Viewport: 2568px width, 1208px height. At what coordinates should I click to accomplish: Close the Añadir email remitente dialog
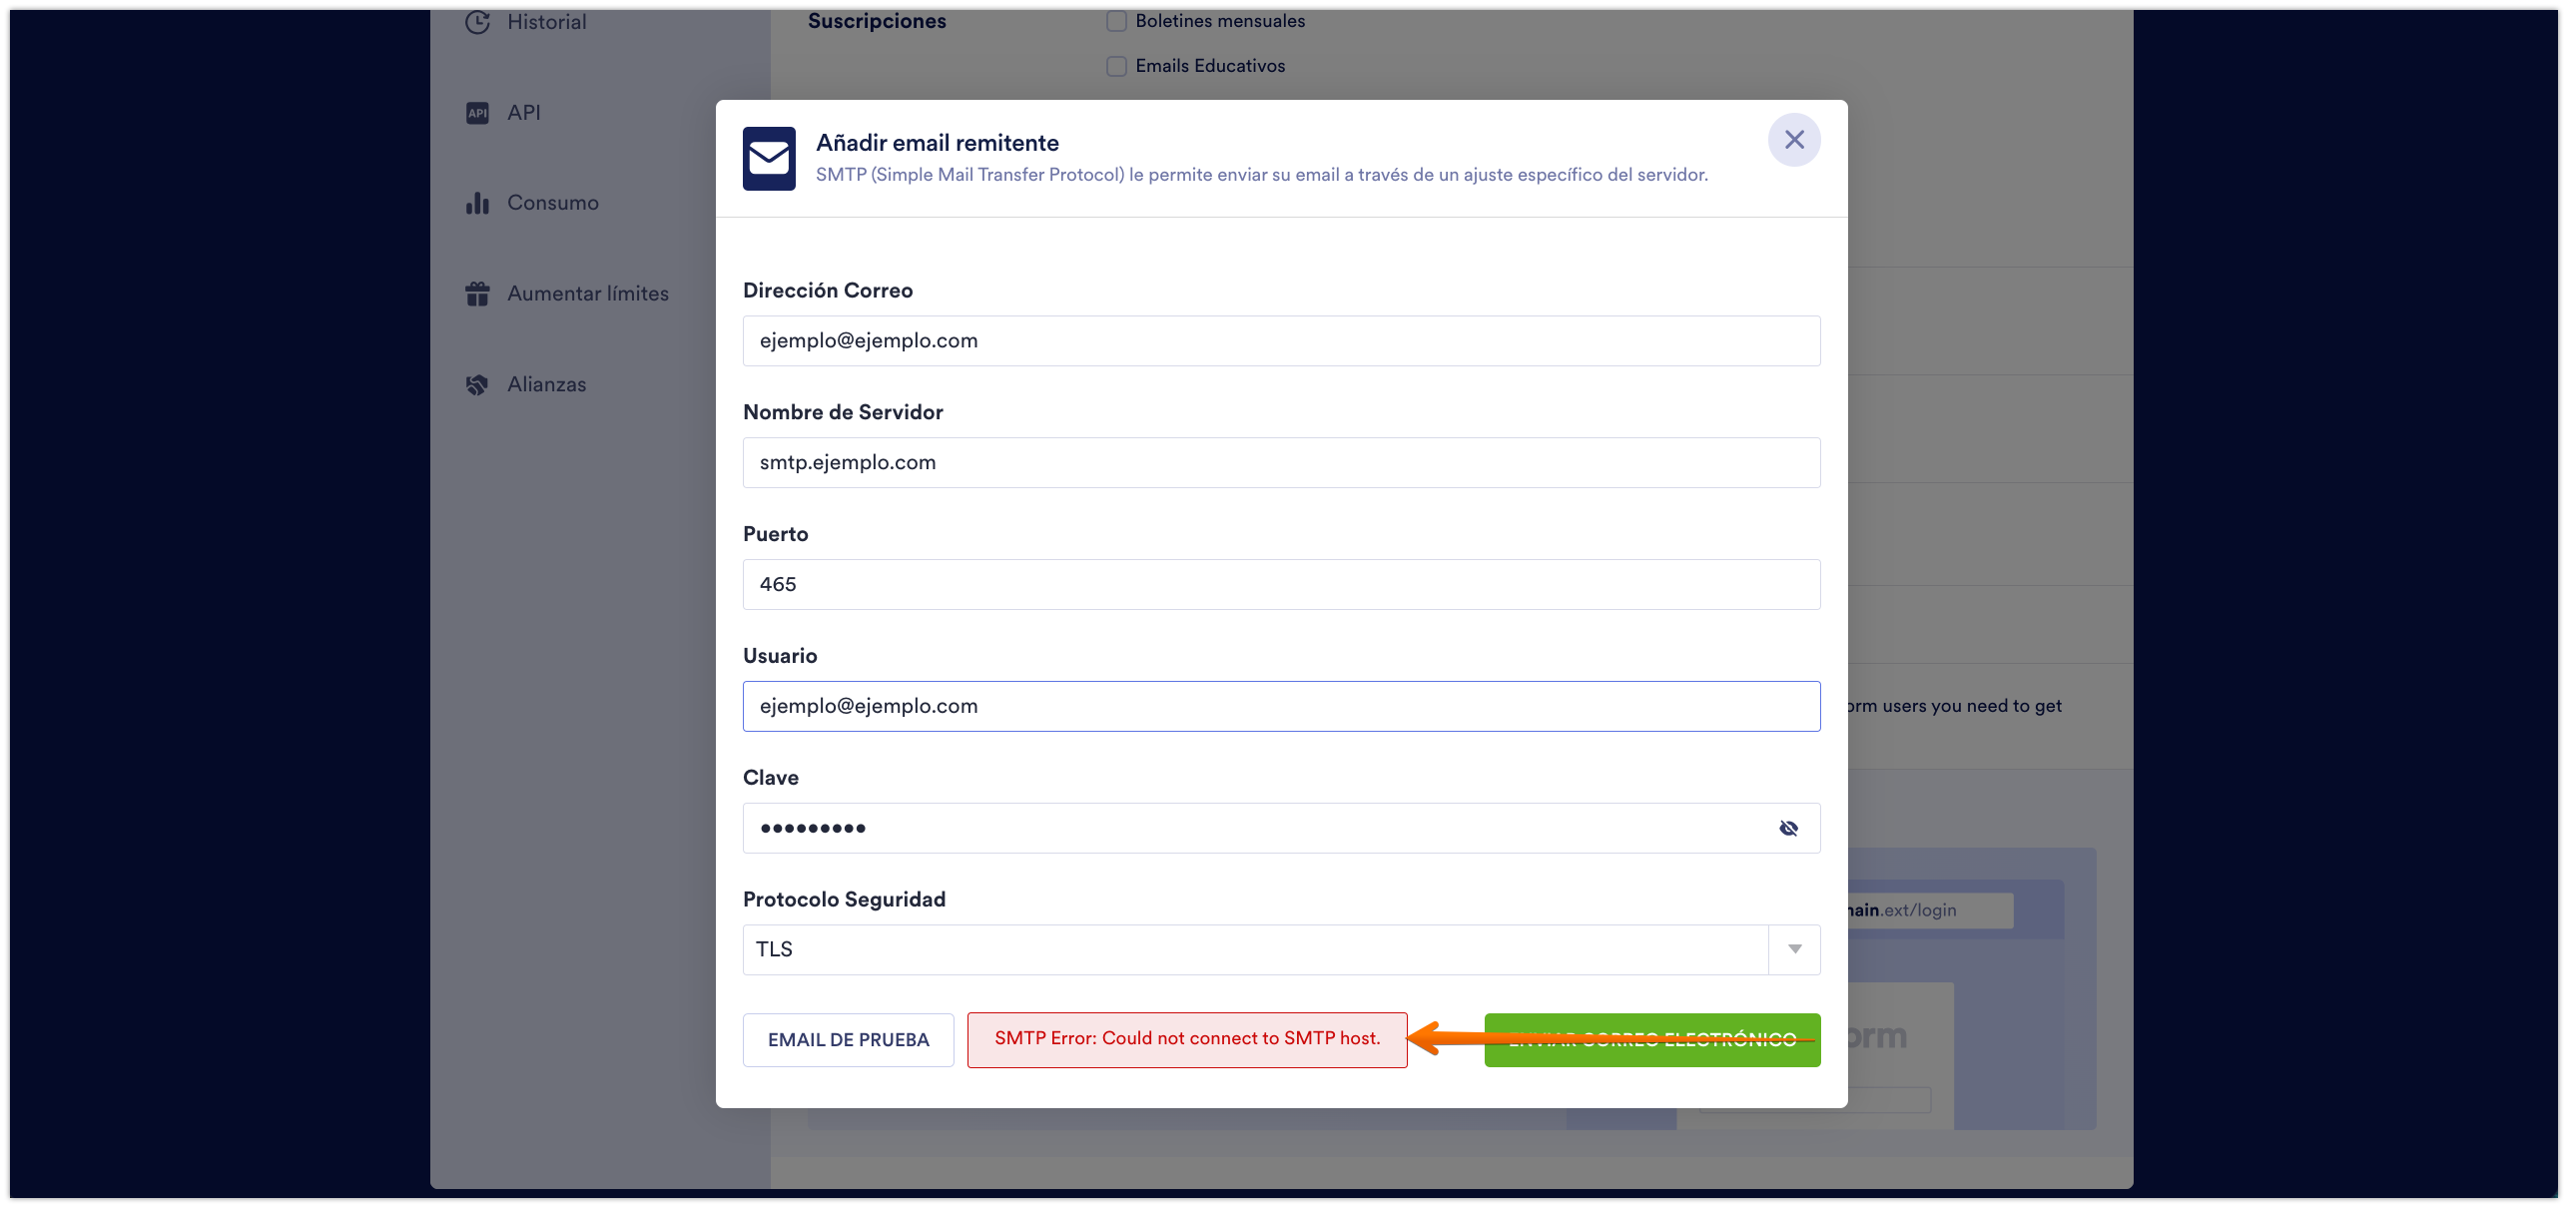1793,140
